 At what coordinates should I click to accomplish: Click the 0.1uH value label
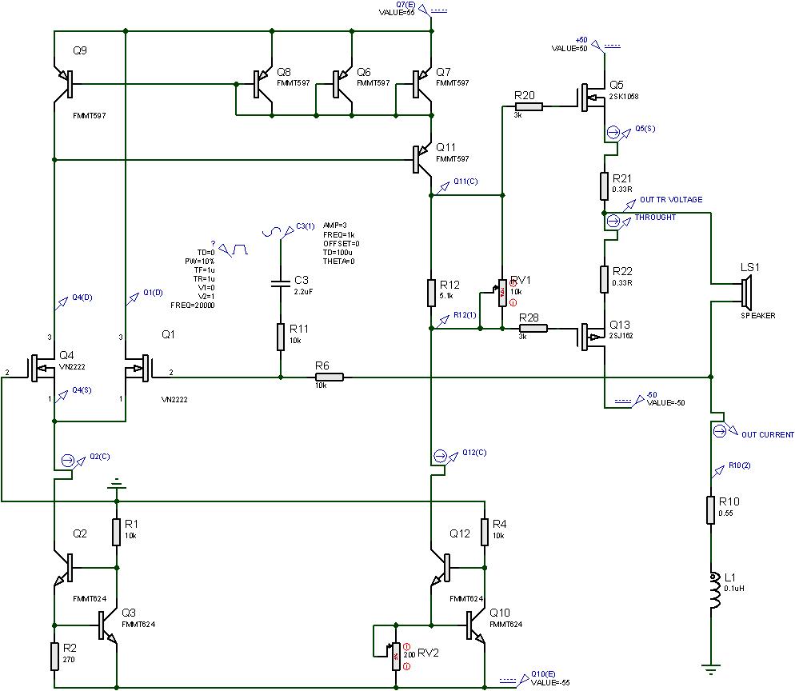[x=734, y=588]
